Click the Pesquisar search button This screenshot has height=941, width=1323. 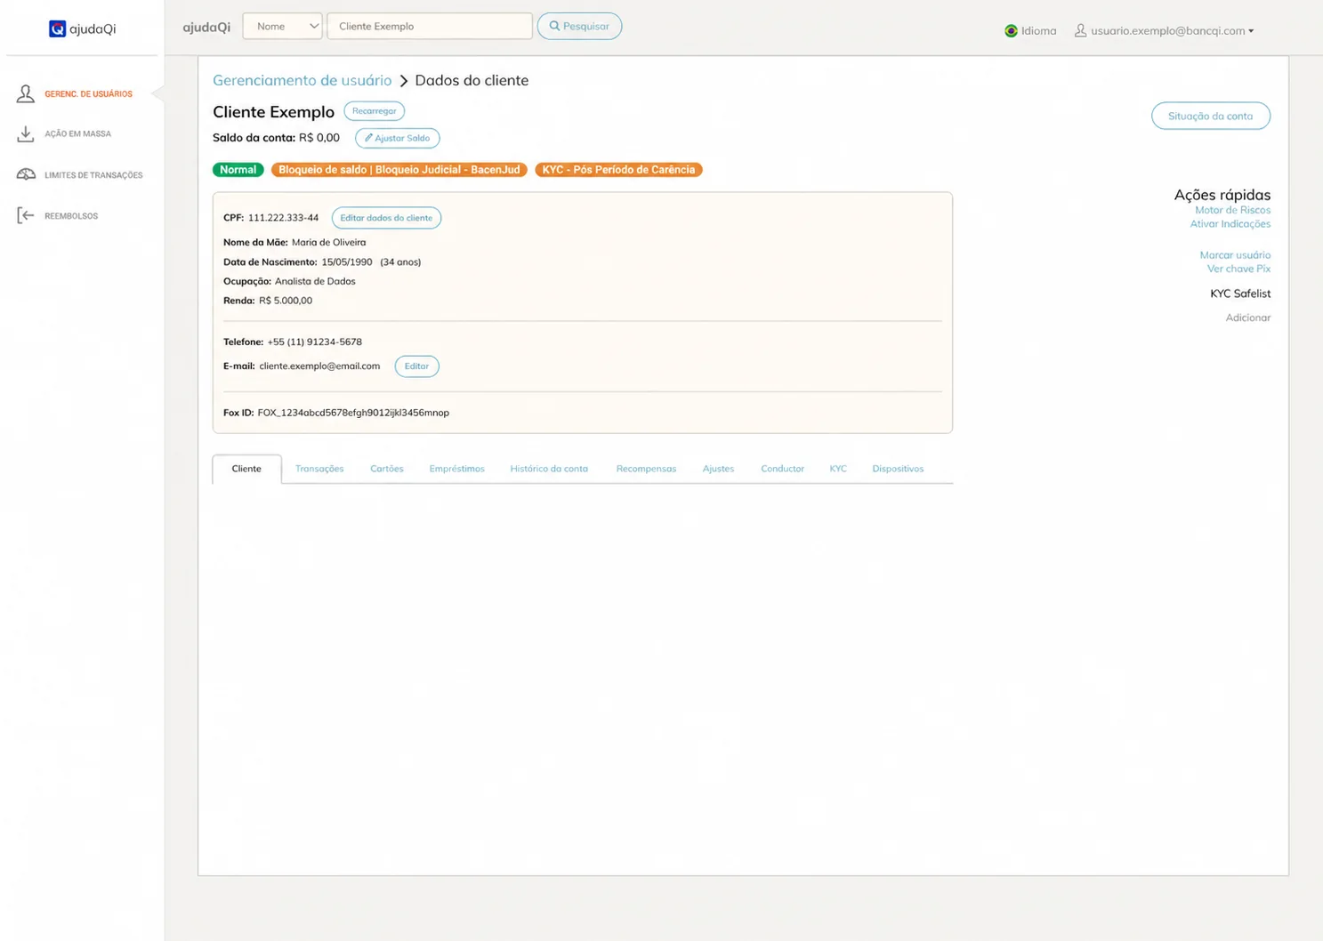(579, 26)
